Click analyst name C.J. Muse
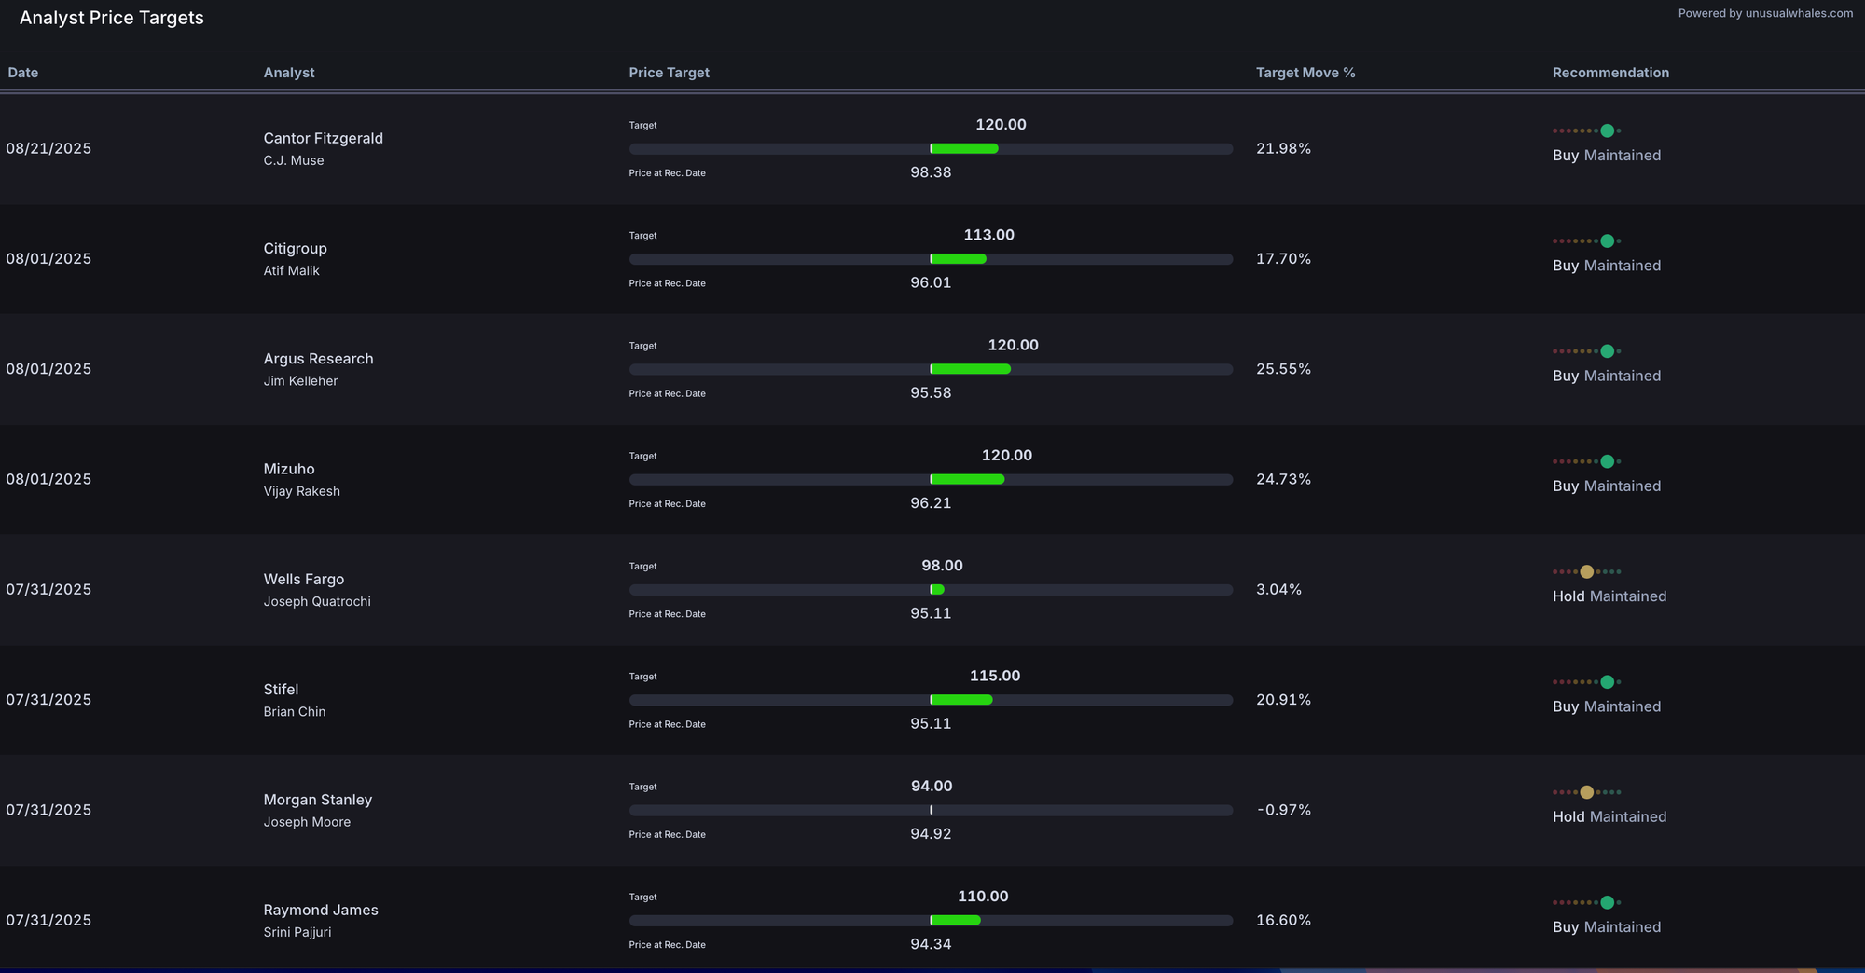 (294, 160)
